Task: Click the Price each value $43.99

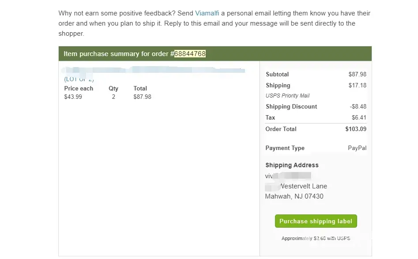Action: click(x=73, y=97)
